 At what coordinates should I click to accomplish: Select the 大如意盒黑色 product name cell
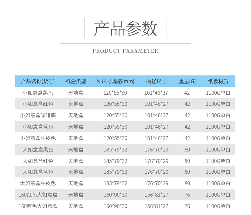[38, 150]
